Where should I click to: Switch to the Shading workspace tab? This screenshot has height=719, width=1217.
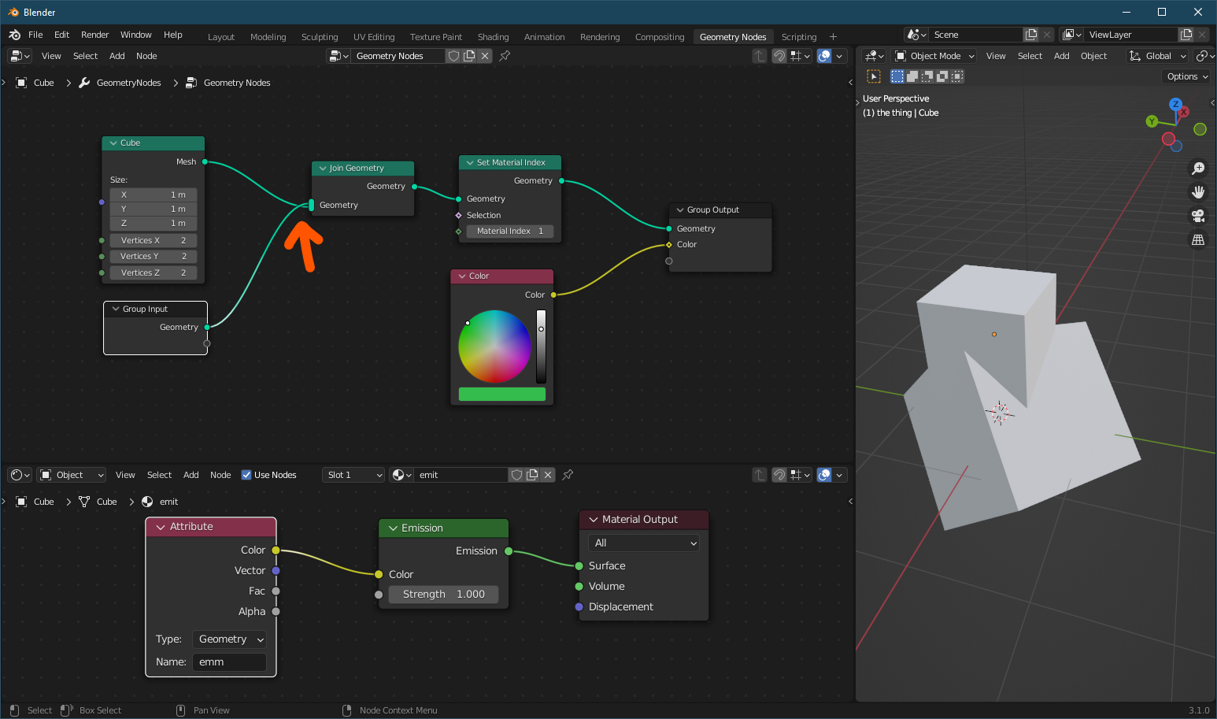[493, 37]
